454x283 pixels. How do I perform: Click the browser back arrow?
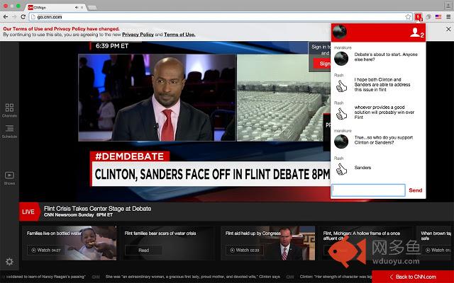point(6,17)
